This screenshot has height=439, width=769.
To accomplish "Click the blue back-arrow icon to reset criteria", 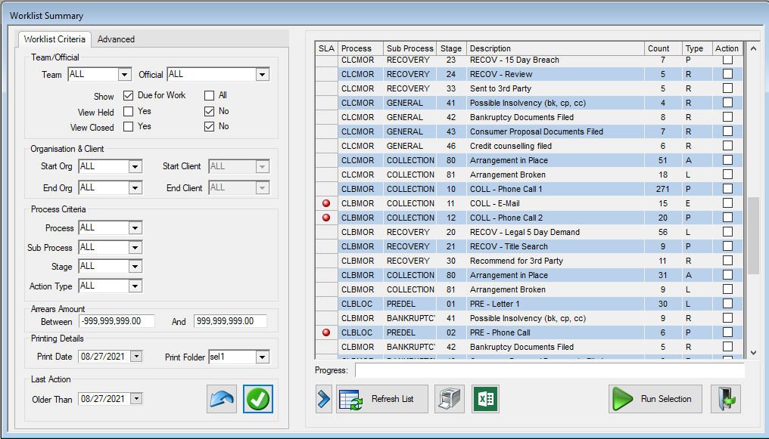I will pos(221,399).
